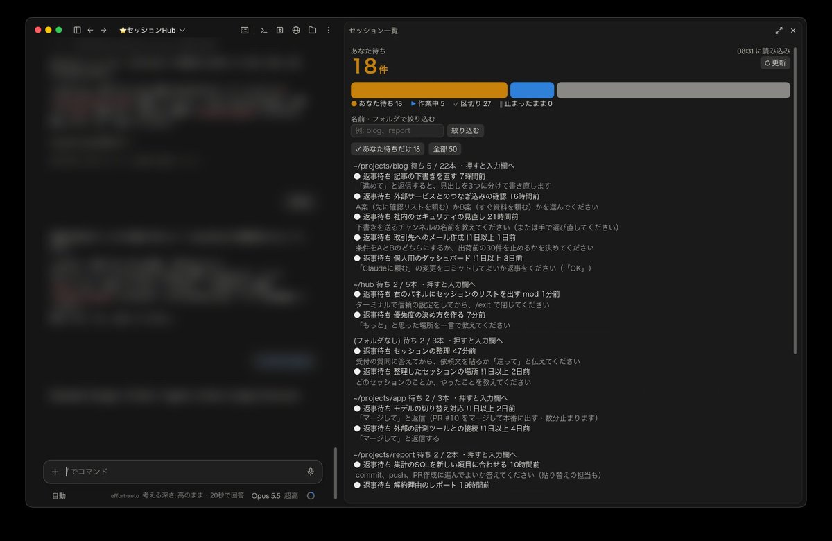This screenshot has height=541, width=832.
Task: Click status dot beside 記事の下書きを直す
Action: pos(357,177)
